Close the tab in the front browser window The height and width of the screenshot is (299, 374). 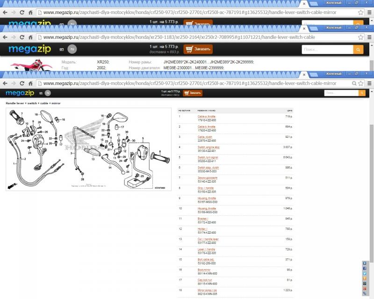click(x=304, y=75)
